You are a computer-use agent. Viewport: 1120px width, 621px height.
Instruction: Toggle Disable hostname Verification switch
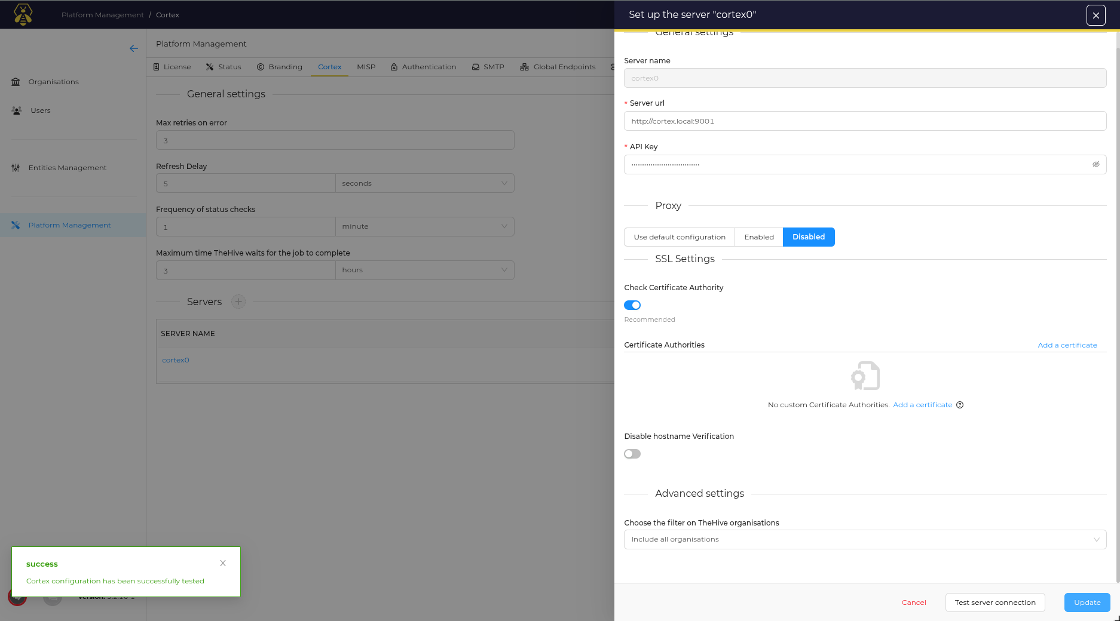coord(632,454)
